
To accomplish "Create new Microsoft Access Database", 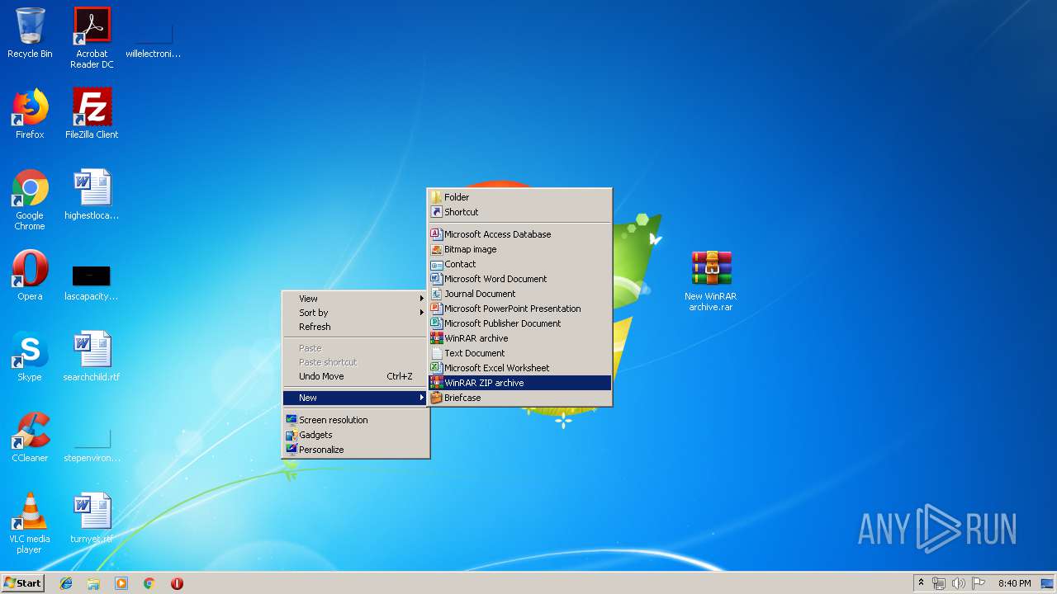I will (519, 234).
